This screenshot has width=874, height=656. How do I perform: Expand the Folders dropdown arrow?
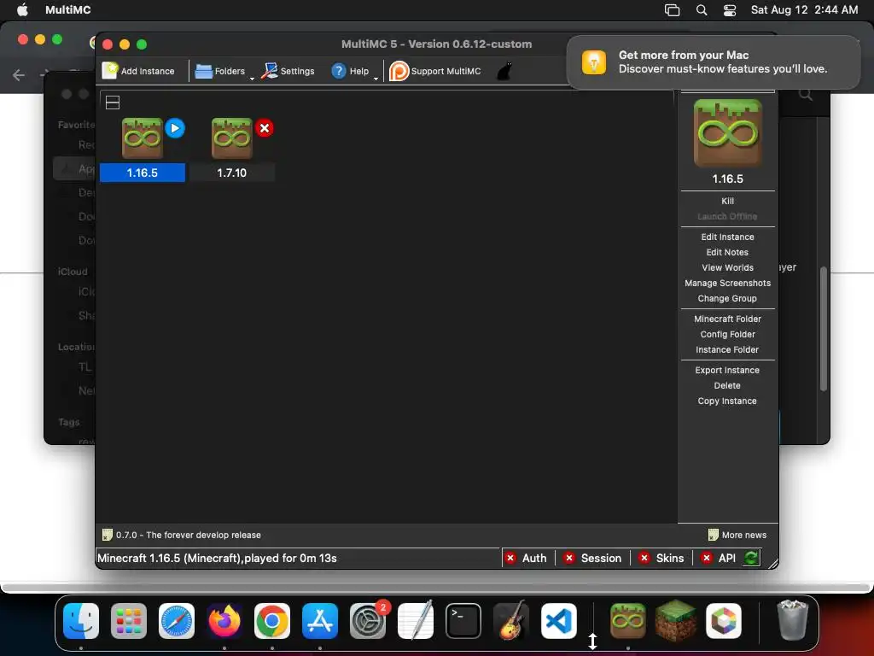pos(252,78)
